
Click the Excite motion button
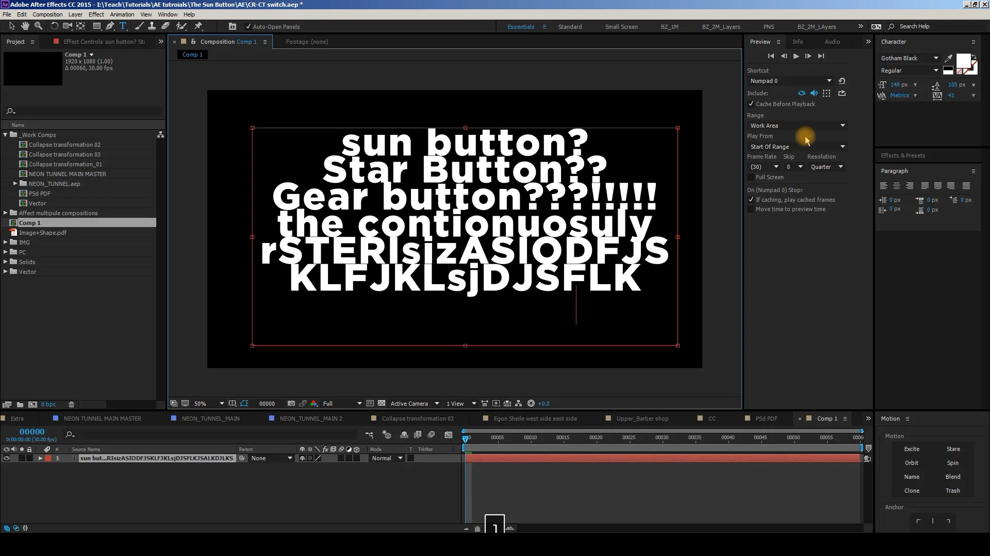pos(911,449)
